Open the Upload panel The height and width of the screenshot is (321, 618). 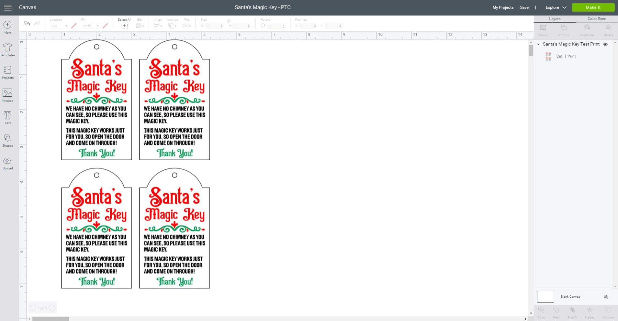(x=7, y=163)
